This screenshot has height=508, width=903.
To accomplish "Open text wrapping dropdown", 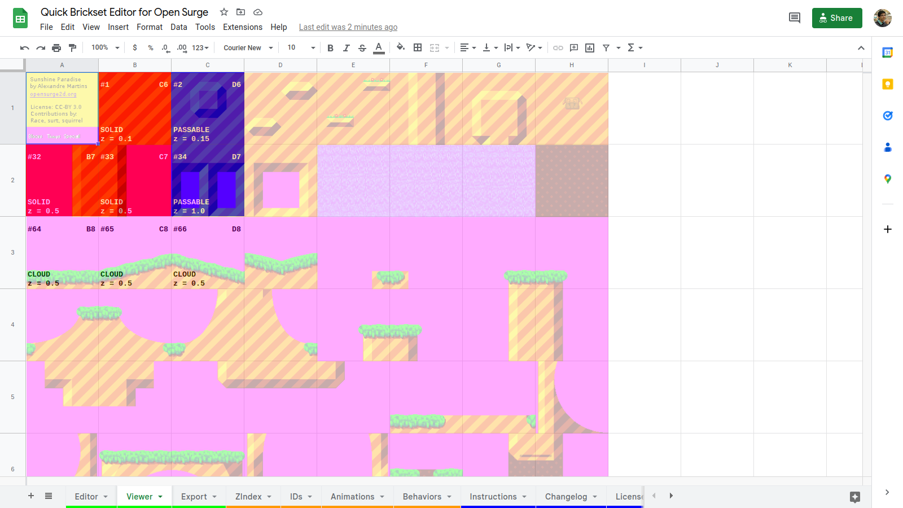I will coord(512,48).
